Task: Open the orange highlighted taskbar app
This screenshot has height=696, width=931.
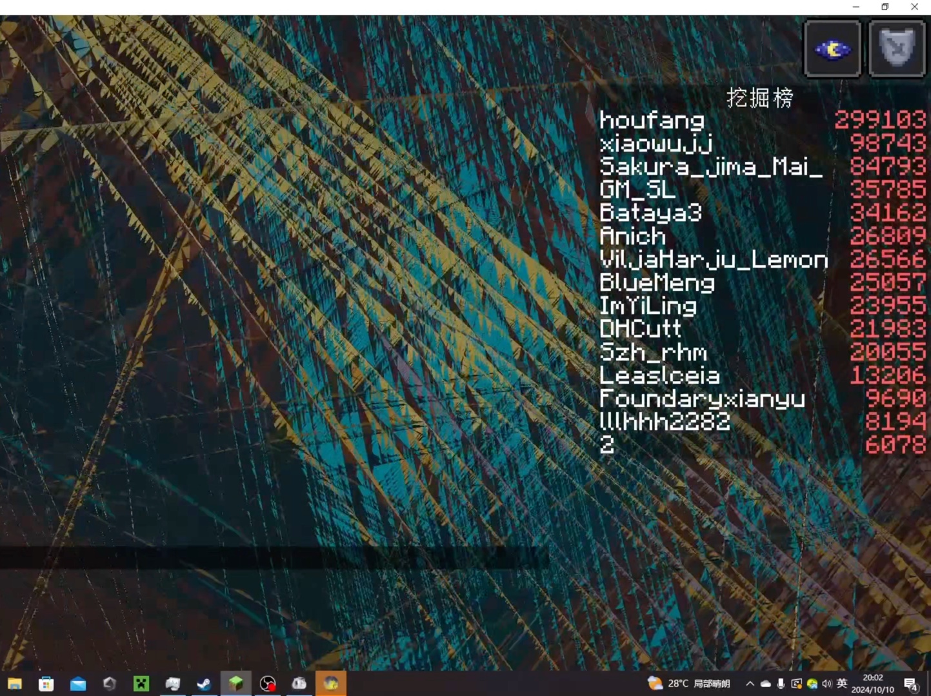Action: tap(331, 684)
